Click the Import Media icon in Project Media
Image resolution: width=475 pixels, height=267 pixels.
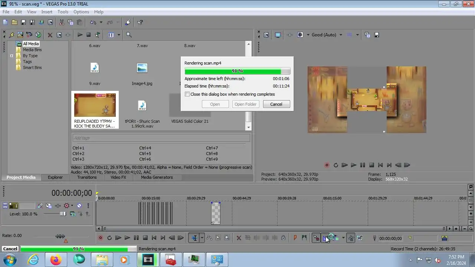[x=20, y=34]
